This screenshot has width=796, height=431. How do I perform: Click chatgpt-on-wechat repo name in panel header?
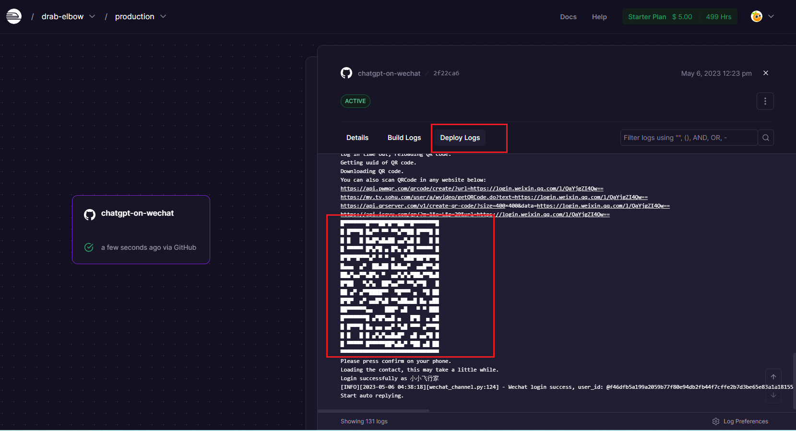point(389,73)
